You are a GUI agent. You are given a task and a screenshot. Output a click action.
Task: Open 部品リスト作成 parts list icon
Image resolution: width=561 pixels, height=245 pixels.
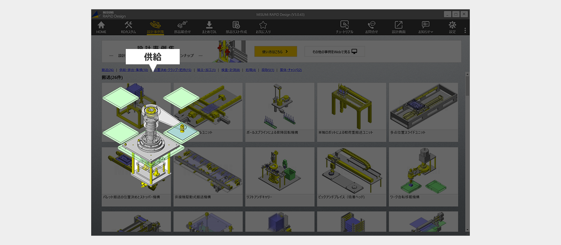[236, 27]
